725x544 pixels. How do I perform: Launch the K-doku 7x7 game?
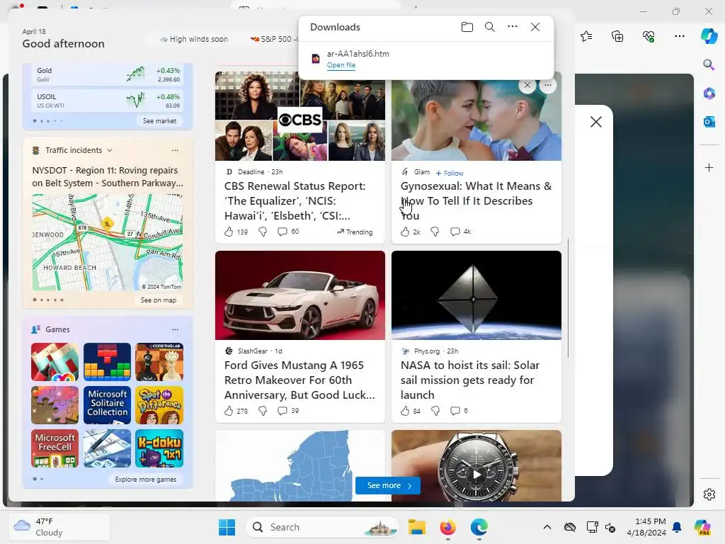[x=159, y=448]
